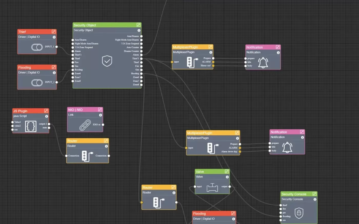Click the fire port on Security Console
Viewport: 359px width, 224px height.
click(281, 209)
